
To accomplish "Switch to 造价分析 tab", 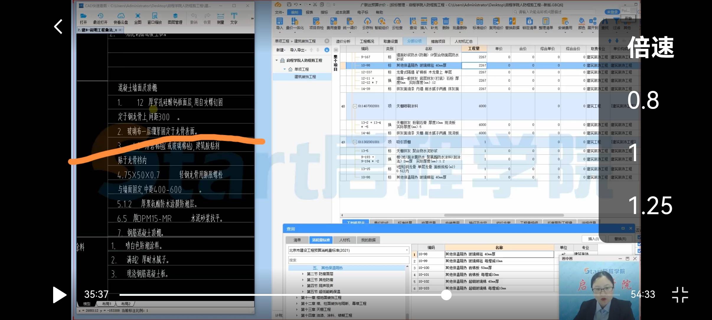I will pyautogui.click(x=343, y=41).
